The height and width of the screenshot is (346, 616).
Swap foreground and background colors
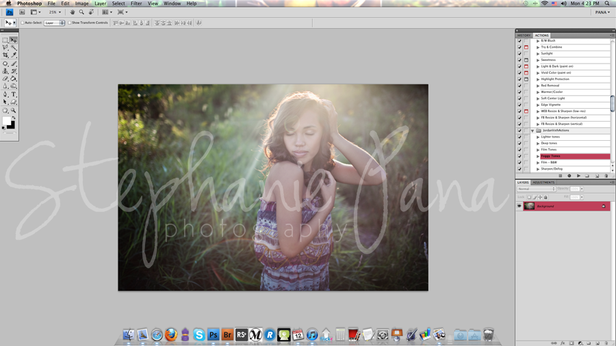[x=14, y=118]
